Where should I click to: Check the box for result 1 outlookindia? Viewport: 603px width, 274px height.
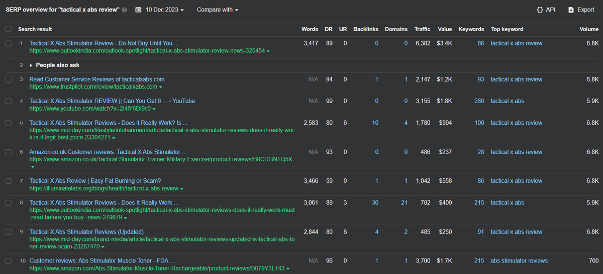click(x=8, y=44)
